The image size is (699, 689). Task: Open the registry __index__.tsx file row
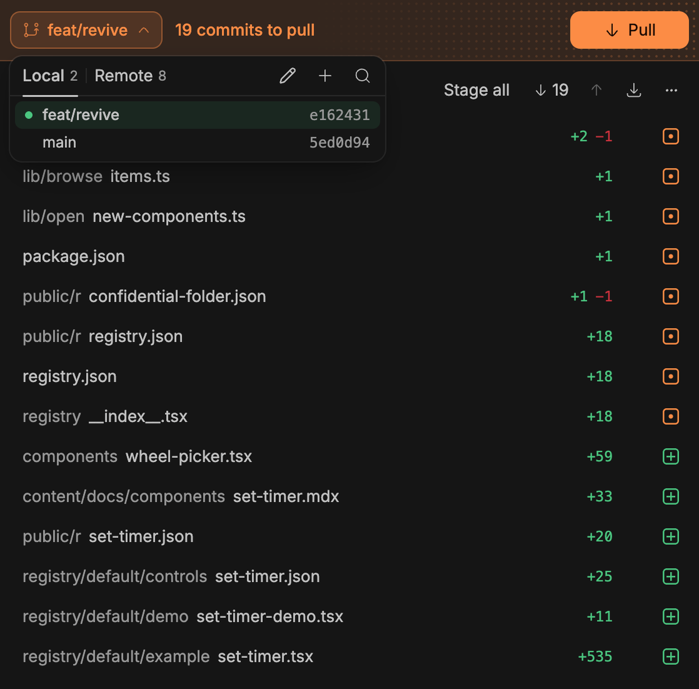point(349,417)
